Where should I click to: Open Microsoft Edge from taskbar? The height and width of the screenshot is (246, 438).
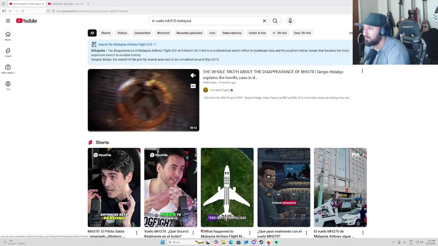click(x=231, y=242)
